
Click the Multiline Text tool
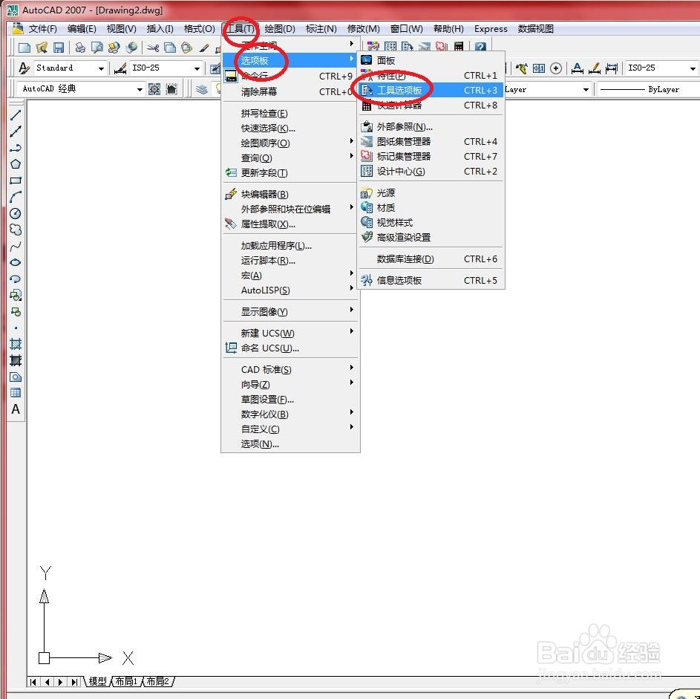(16, 409)
